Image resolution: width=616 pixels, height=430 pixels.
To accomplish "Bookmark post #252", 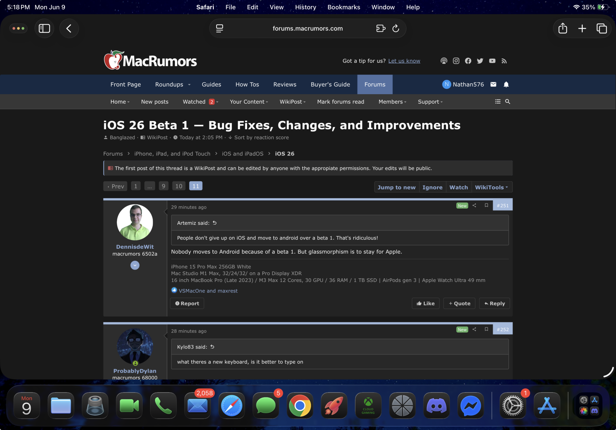I will pos(486,329).
